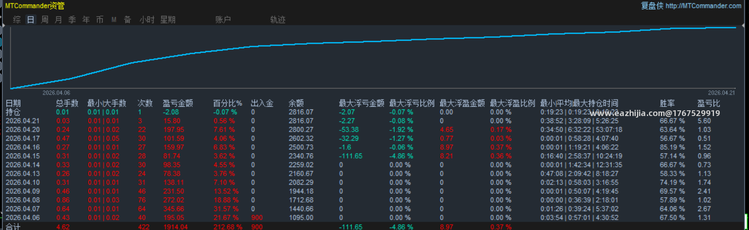749x230 pixels.
Task: Click the 百分比% column header
Action: [x=228, y=103]
